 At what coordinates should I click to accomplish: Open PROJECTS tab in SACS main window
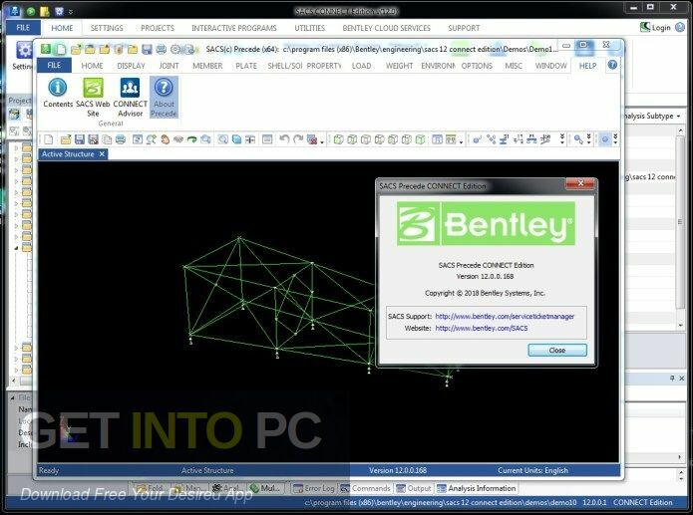(158, 28)
